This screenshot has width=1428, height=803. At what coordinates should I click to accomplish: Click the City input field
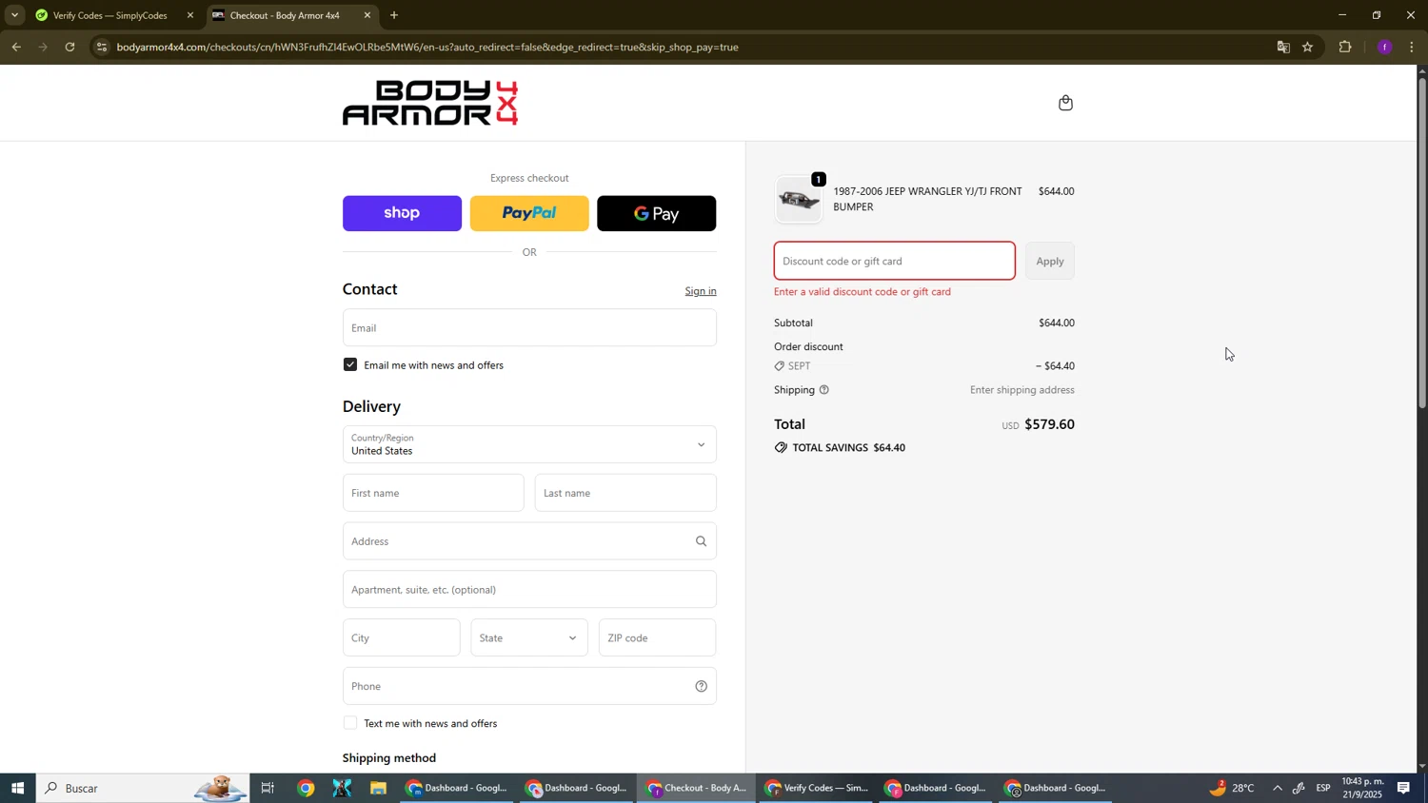[x=401, y=637]
